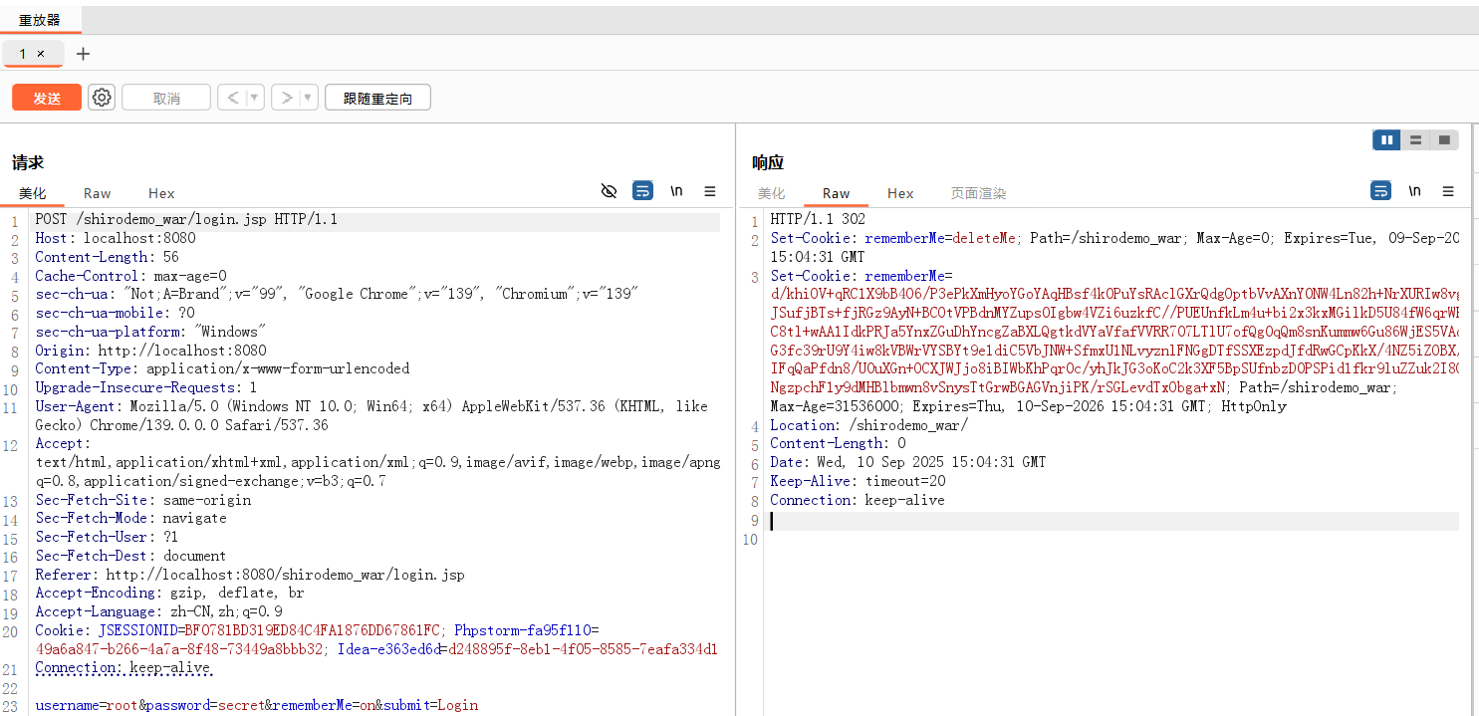
Task: Toggle \n display in response panel
Action: click(x=1414, y=191)
